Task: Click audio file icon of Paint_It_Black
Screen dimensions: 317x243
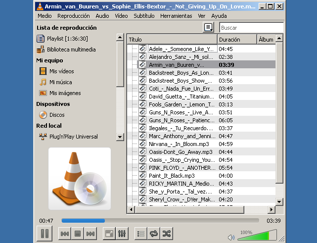Action: [x=142, y=175]
